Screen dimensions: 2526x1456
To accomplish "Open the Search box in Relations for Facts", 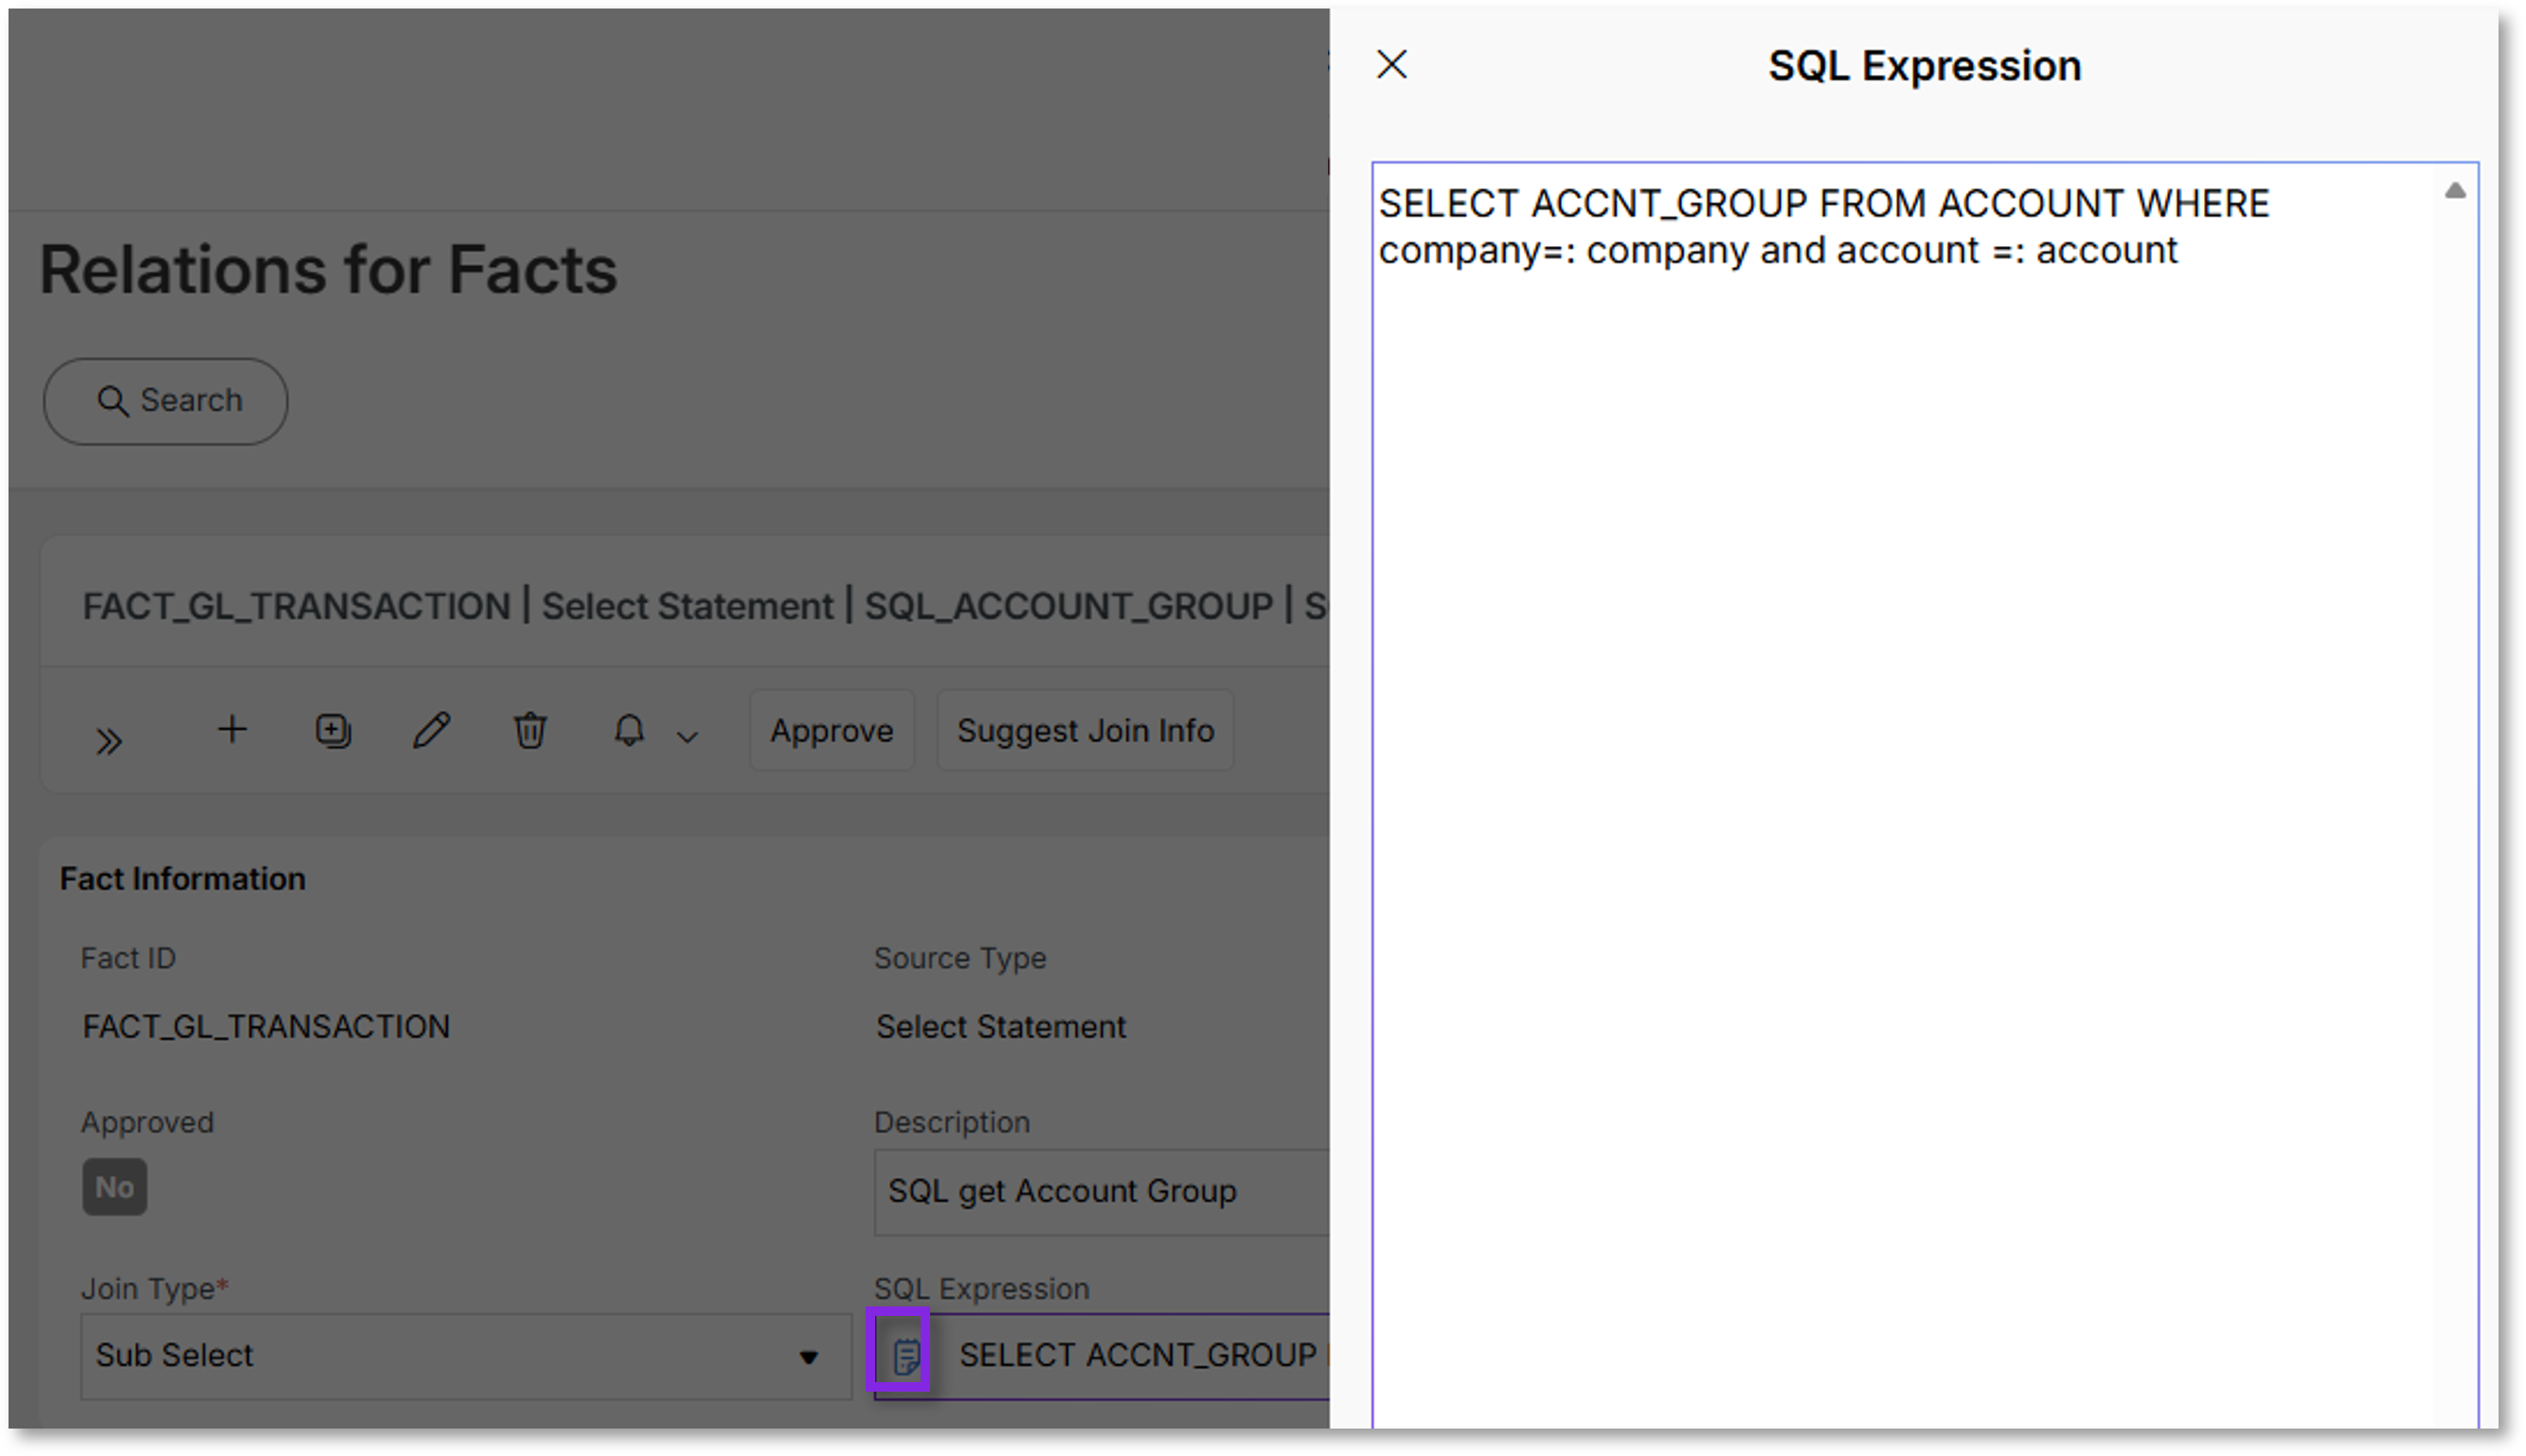I will [166, 401].
